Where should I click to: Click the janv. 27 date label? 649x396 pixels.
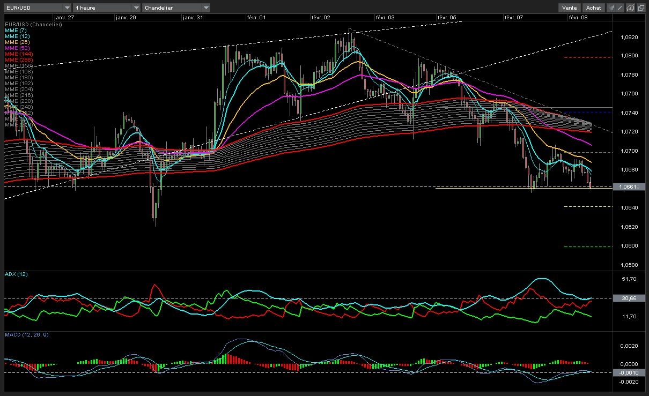pos(63,18)
